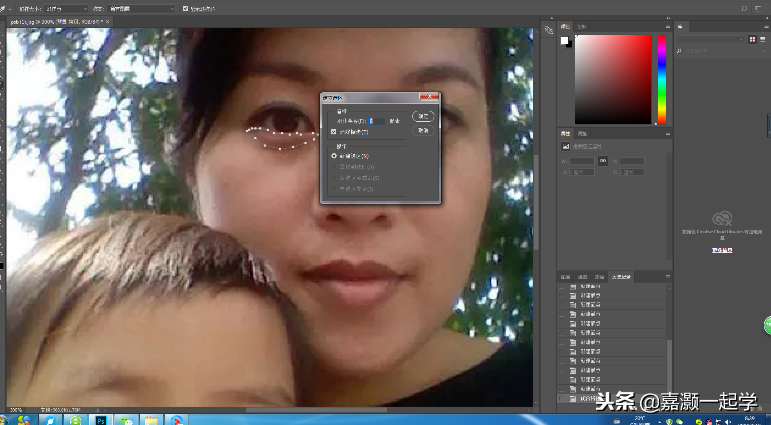Open the 样本 所有图层 dropdown
The height and width of the screenshot is (425, 771).
[142, 9]
